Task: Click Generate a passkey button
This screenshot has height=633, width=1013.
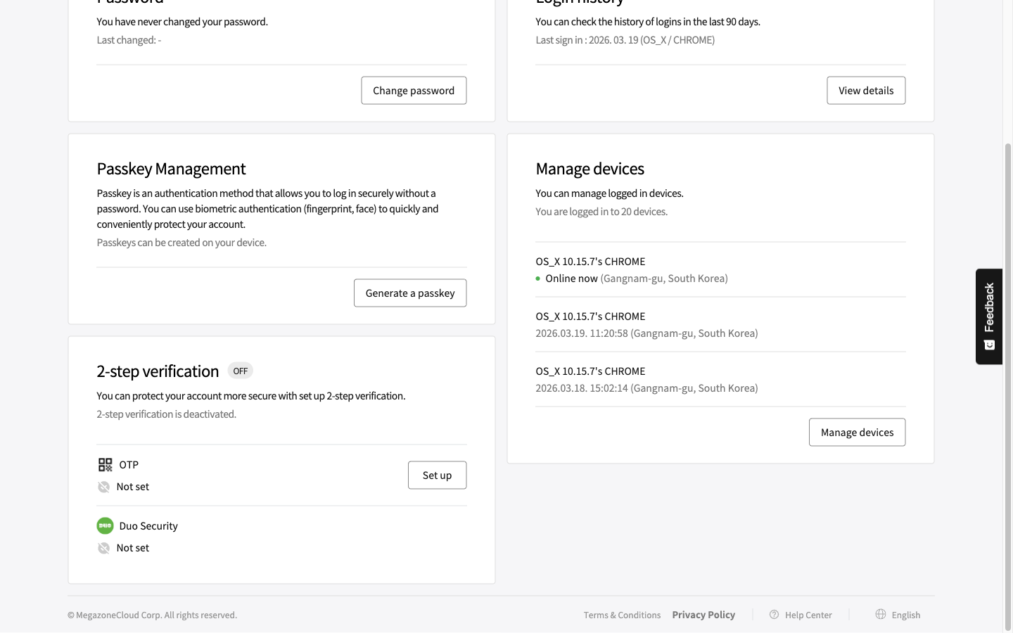Action: click(410, 293)
